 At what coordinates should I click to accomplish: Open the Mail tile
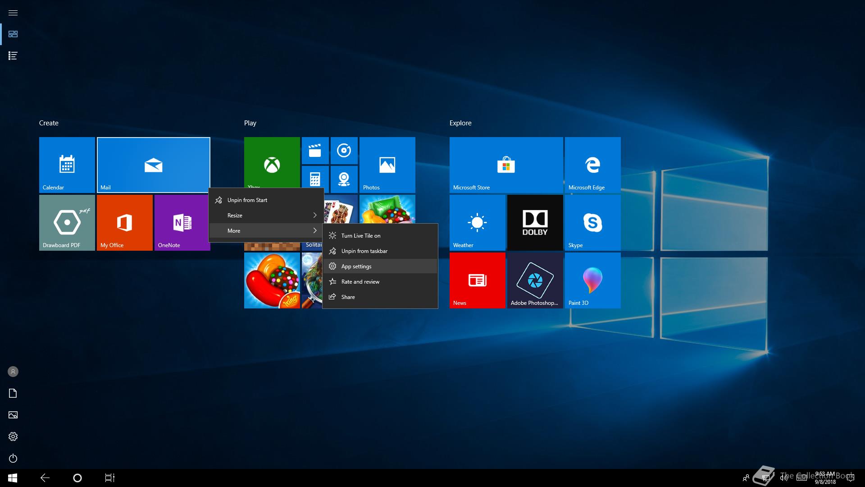153,165
